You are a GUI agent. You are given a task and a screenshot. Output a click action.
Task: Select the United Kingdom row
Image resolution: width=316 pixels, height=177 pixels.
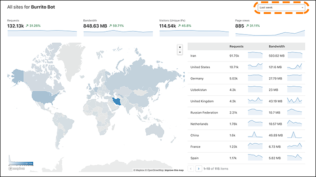pyautogui.click(x=246, y=101)
